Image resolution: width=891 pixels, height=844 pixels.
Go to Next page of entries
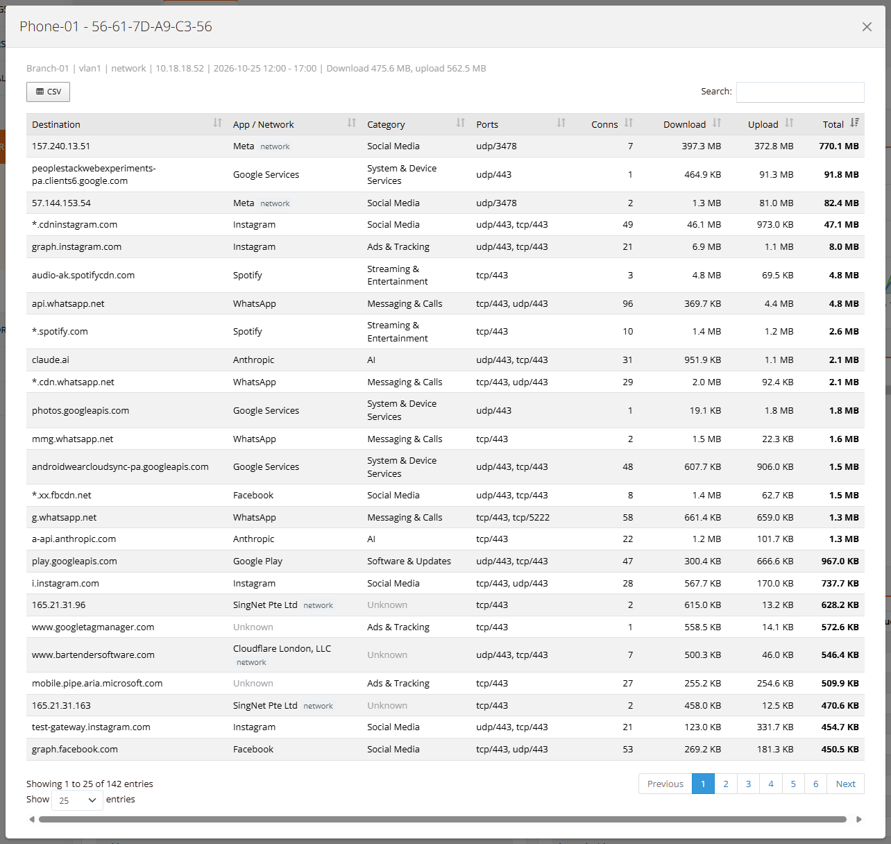(x=845, y=784)
